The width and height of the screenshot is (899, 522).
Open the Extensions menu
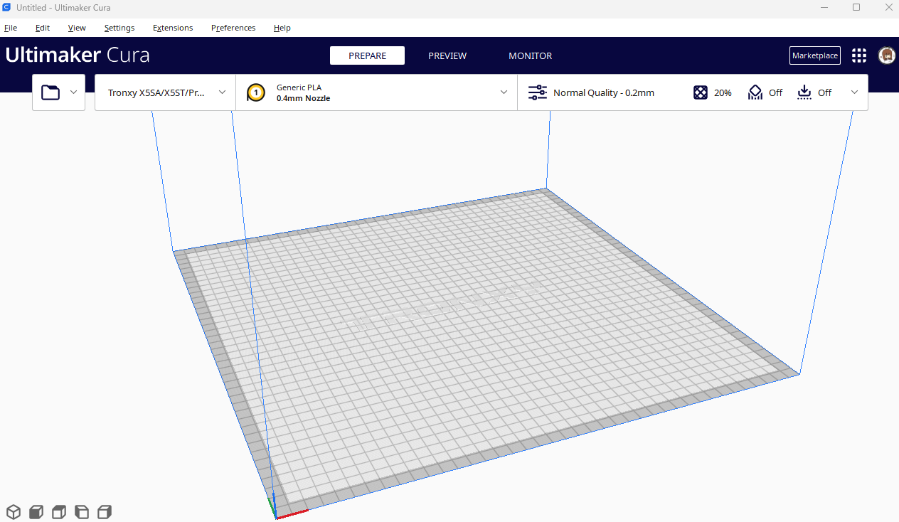pos(172,28)
